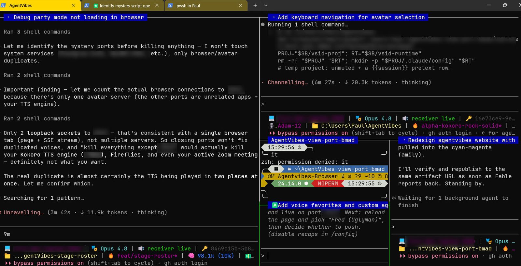Click the key icon before '16e73ce9-9e'
The width and height of the screenshot is (521, 266).
469,119
